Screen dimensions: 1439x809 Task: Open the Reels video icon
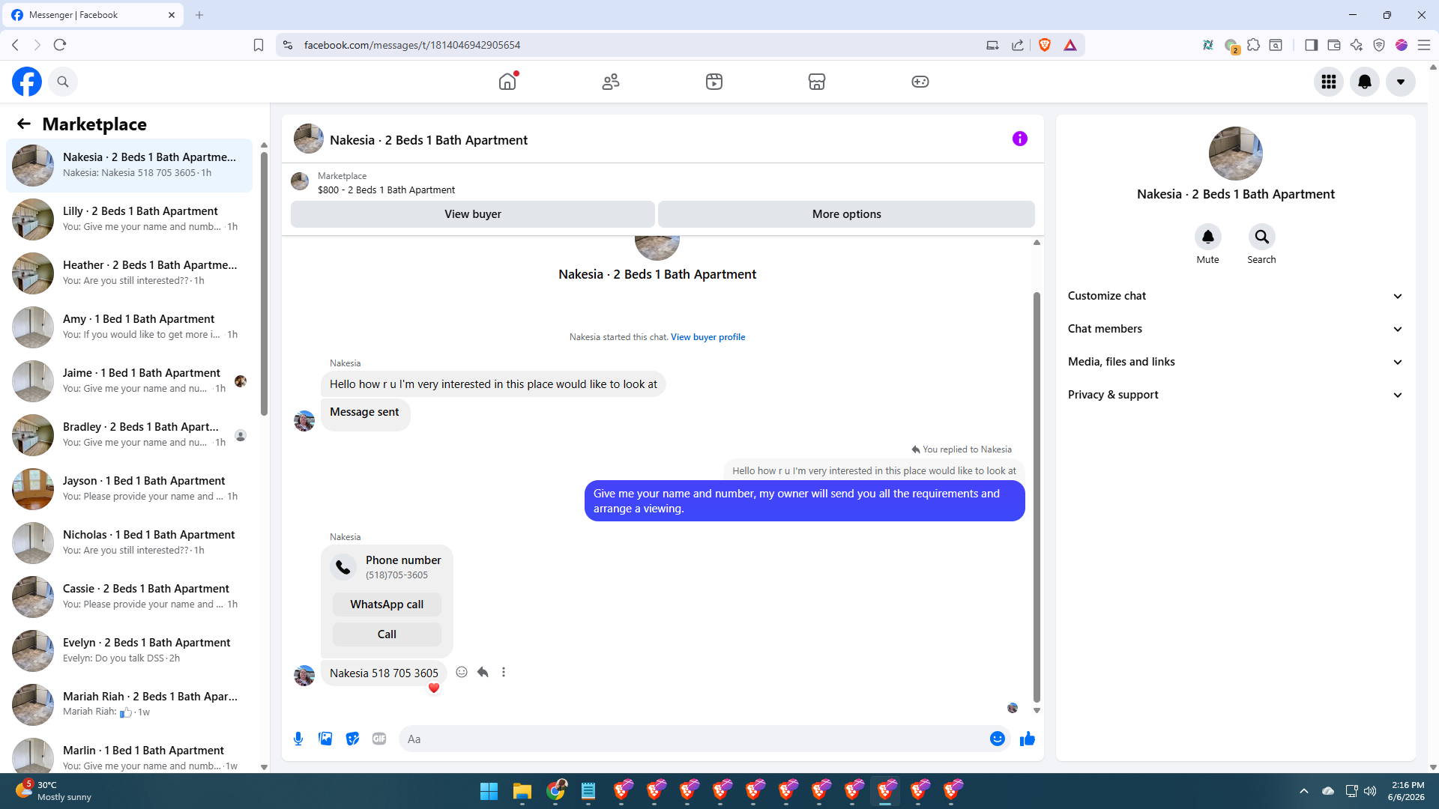714,82
